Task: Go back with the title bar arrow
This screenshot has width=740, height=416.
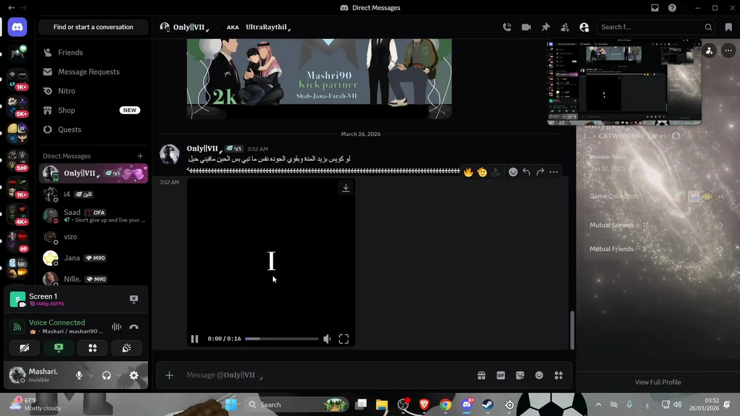Action: 11,8
